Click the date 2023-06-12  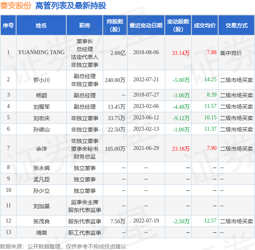pos(146,117)
